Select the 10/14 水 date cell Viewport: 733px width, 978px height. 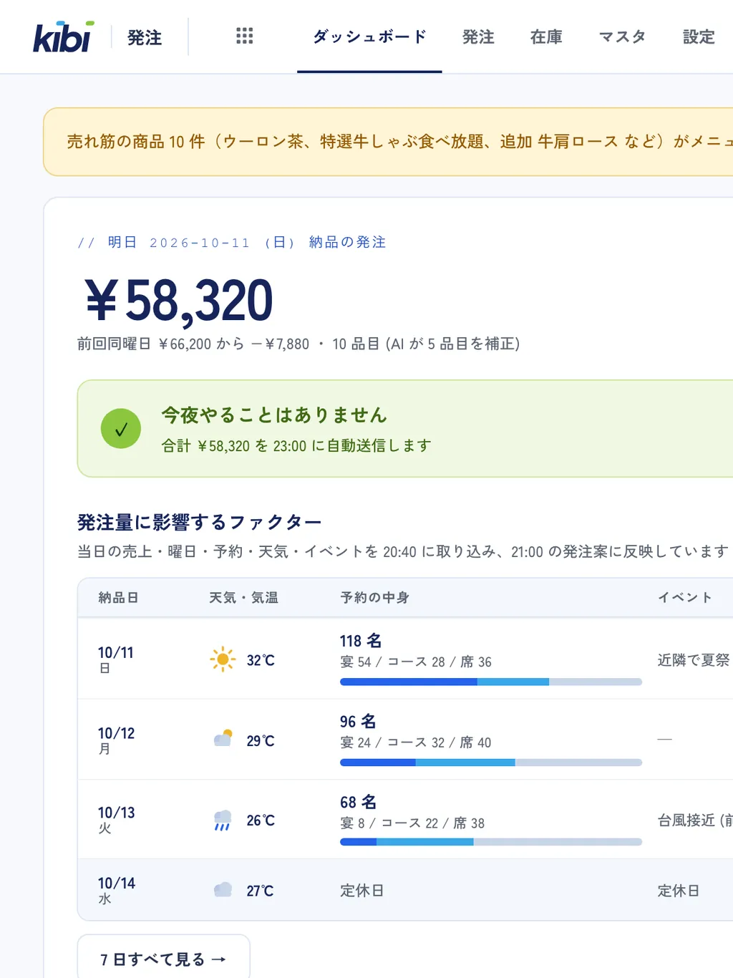[116, 890]
